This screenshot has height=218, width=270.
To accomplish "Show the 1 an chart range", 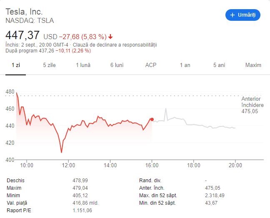I will tap(185, 65).
